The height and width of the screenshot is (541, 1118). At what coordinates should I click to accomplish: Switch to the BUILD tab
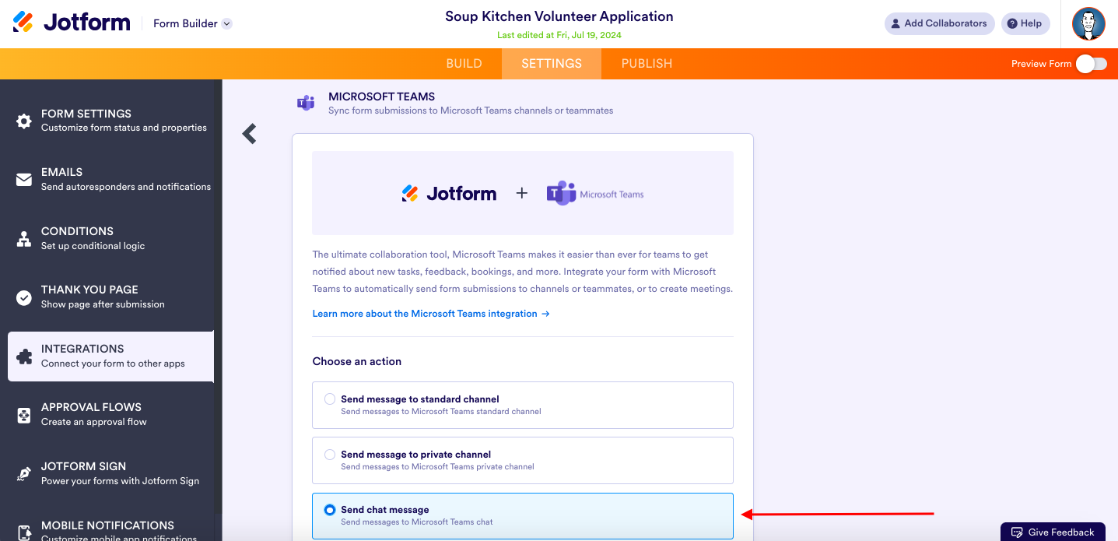click(464, 64)
